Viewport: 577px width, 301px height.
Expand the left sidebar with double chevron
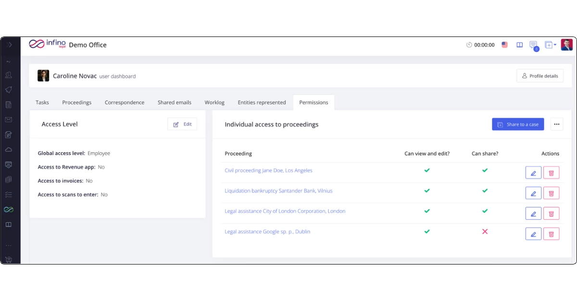pos(9,45)
